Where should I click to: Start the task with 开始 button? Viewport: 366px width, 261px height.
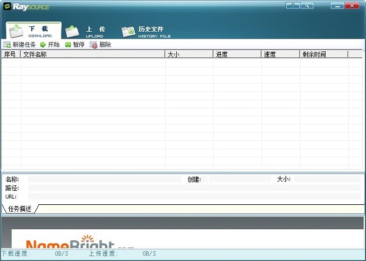(50, 45)
